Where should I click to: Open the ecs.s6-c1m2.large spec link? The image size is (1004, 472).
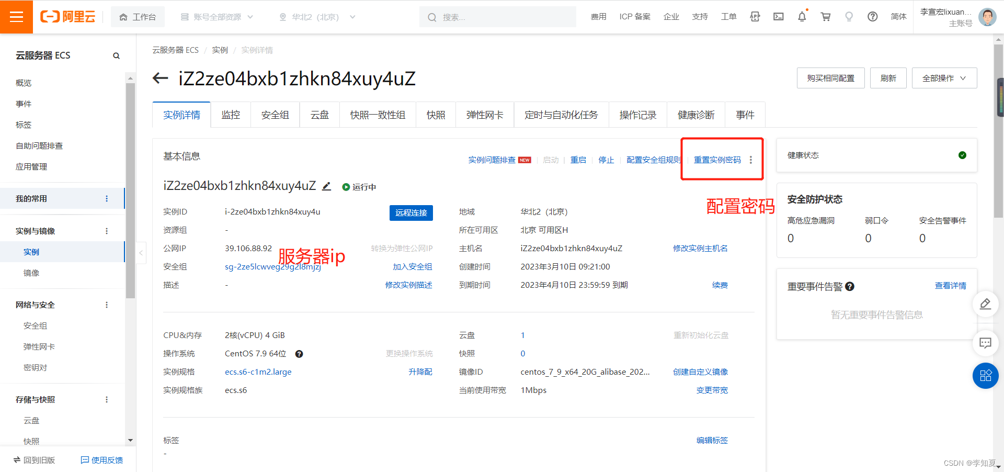click(x=258, y=372)
